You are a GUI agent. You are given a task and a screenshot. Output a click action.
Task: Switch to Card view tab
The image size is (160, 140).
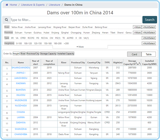click(134, 54)
